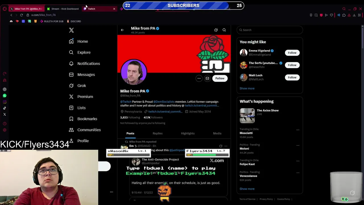Open TikTok in the Opera sidebar

[5, 108]
